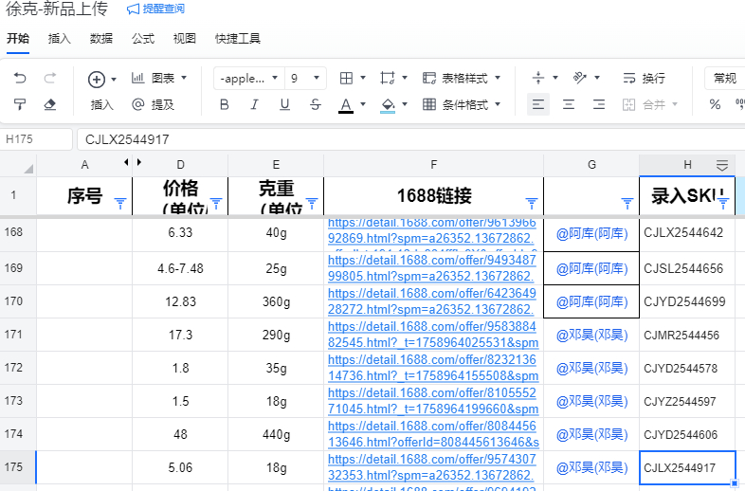Toggle italic formatting
The image size is (745, 491).
point(254,104)
